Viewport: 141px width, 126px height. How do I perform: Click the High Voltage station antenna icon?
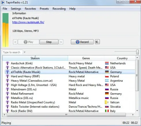[x=7, y=85]
